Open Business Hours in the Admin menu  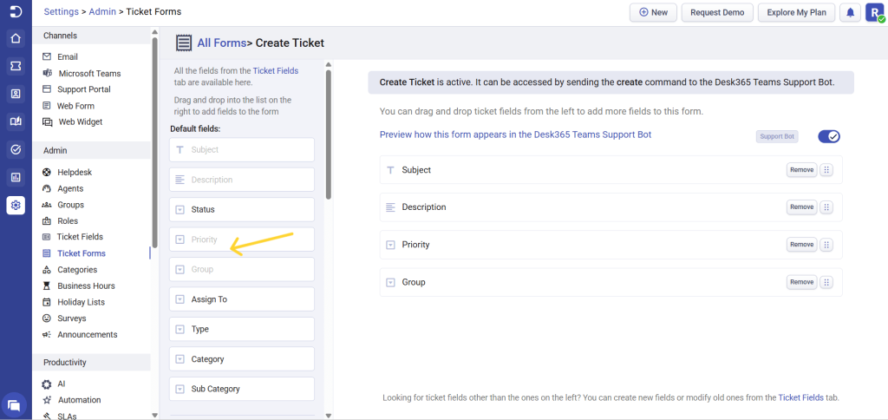coord(86,285)
